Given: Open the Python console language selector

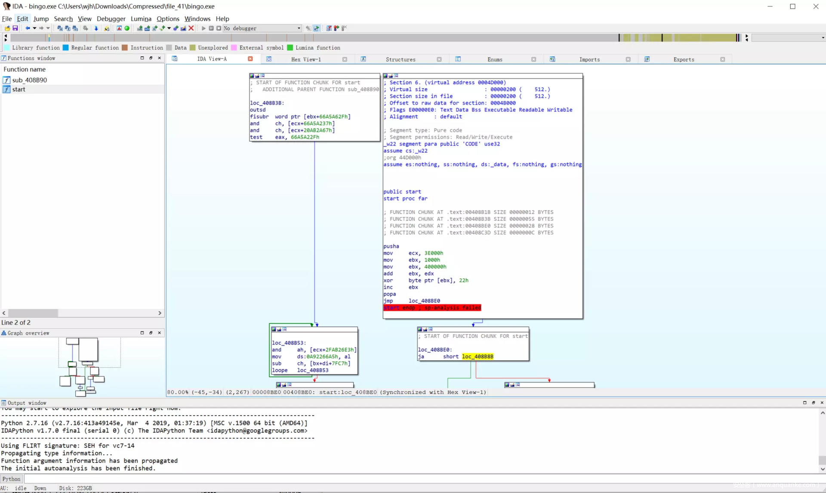Looking at the screenshot, I should coord(12,479).
